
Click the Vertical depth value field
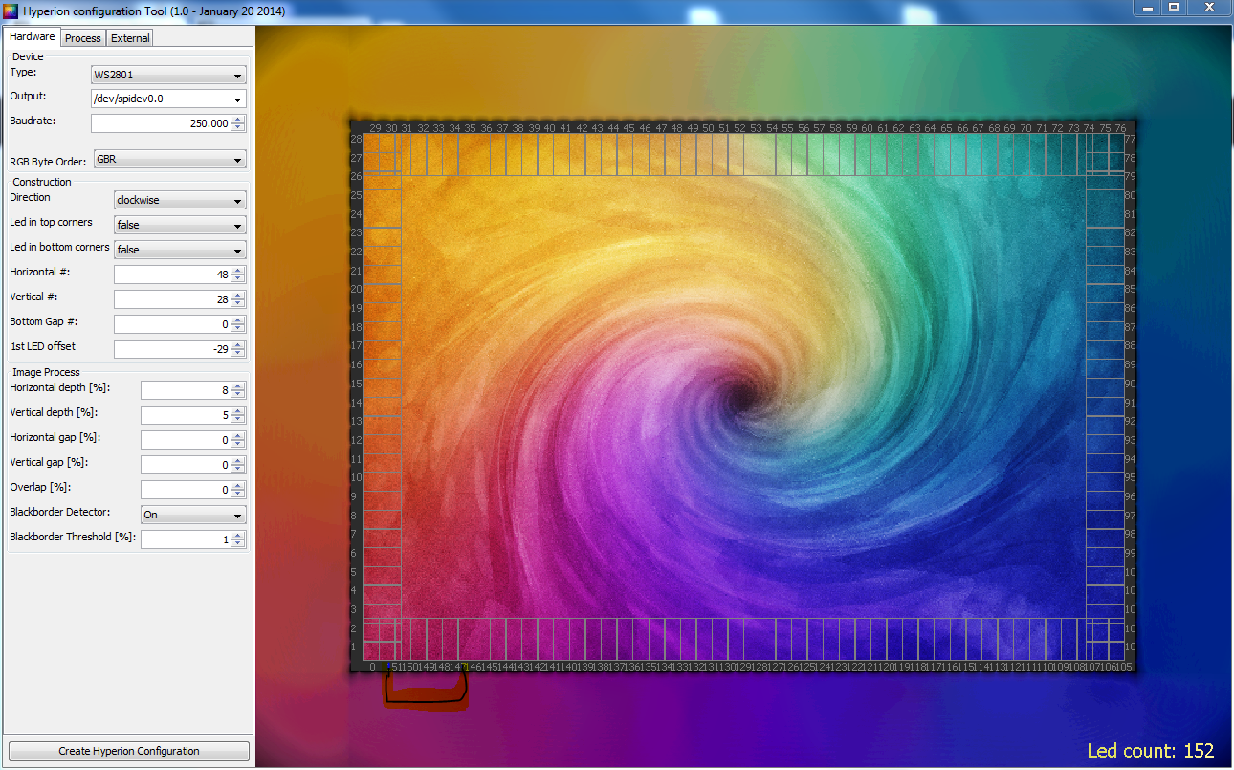point(185,415)
